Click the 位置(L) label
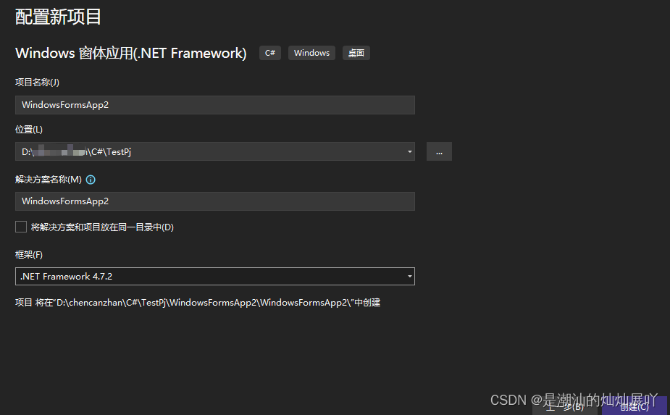 tap(29, 130)
